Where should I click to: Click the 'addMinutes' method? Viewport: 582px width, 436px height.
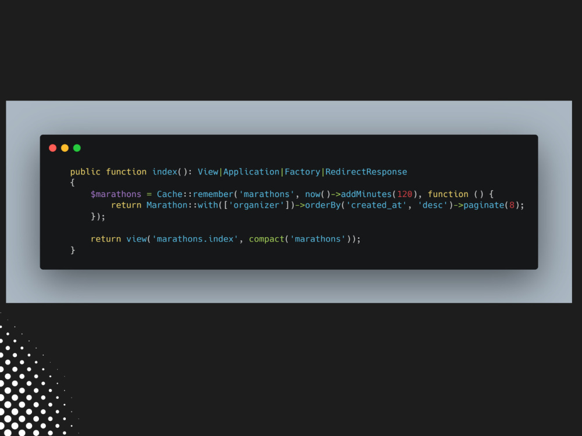[x=366, y=194]
